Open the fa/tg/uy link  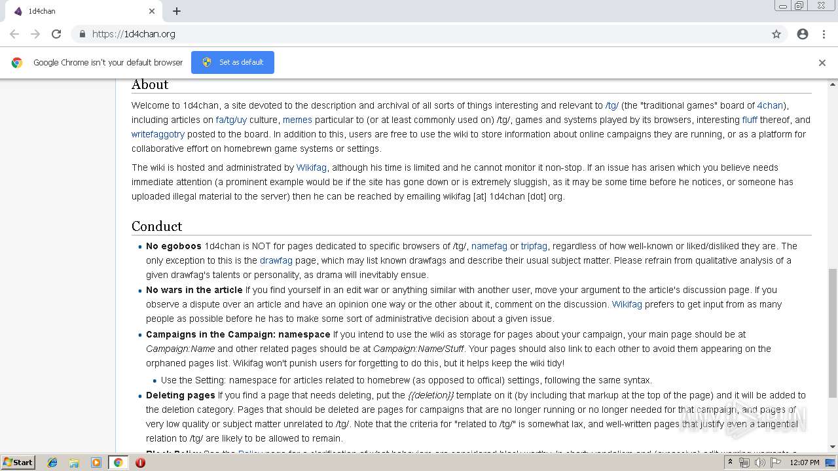(231, 120)
